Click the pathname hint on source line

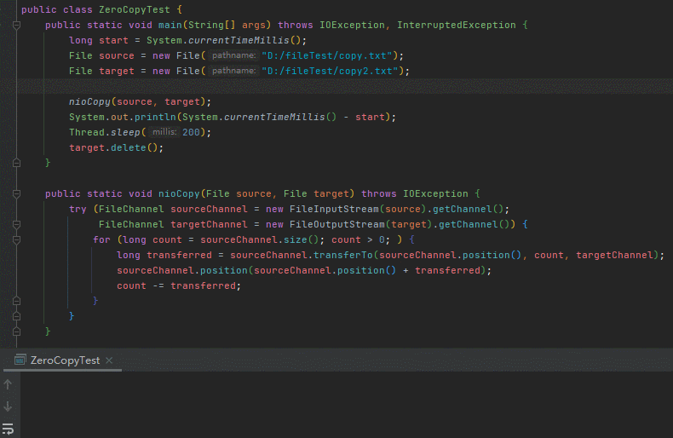click(233, 55)
